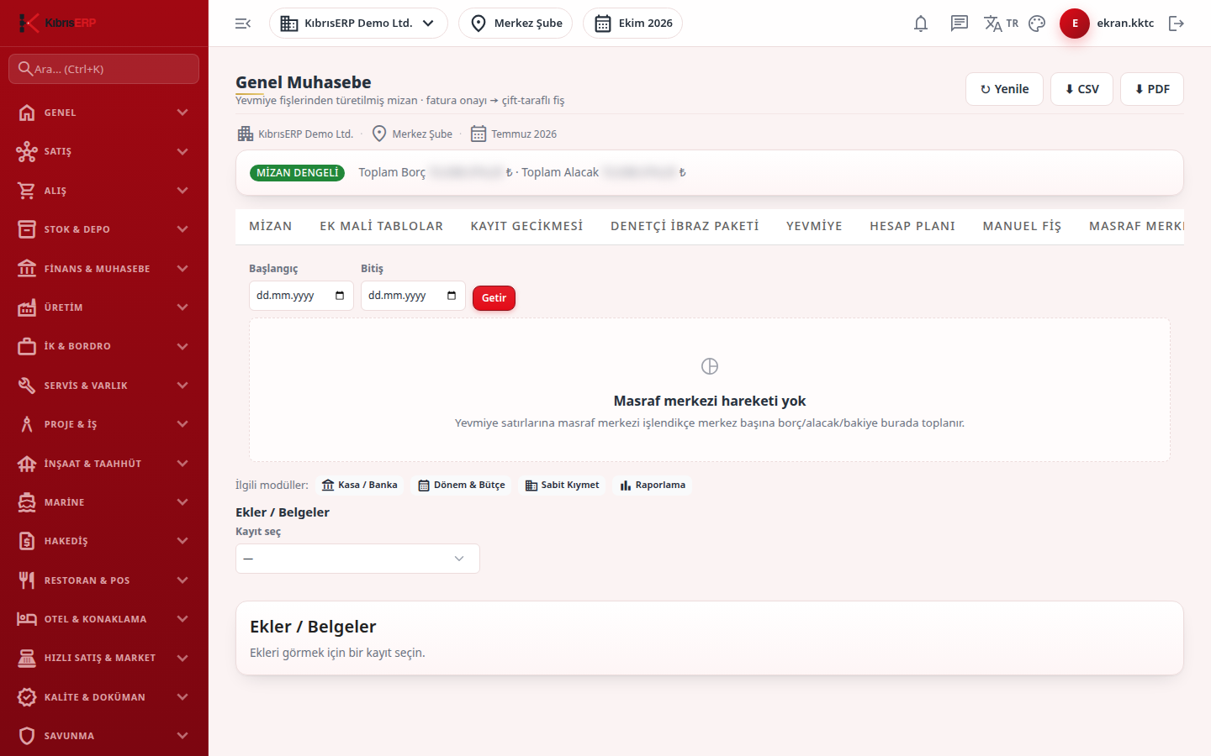1211x756 pixels.
Task: Open the Ekim 2026 period selector
Action: point(632,24)
